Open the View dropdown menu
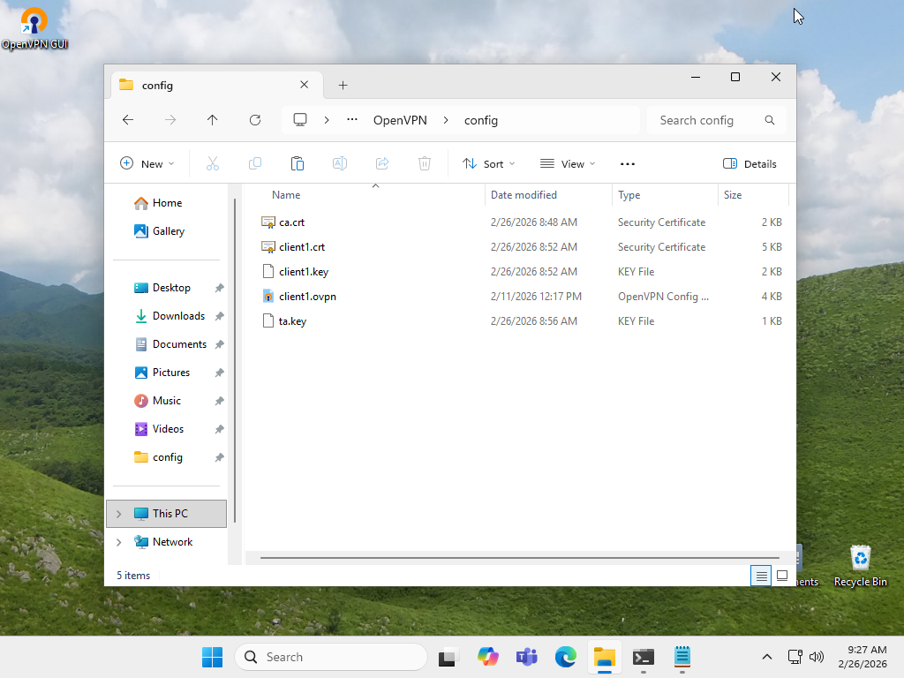 (x=568, y=163)
